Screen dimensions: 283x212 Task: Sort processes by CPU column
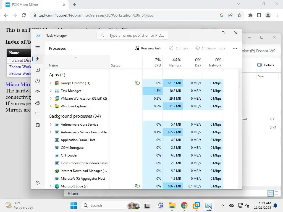point(153,62)
